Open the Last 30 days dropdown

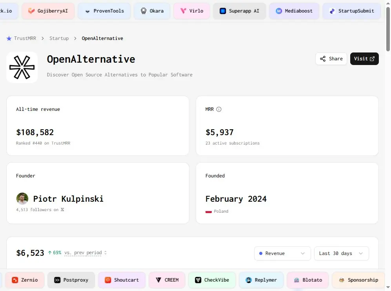(341, 253)
